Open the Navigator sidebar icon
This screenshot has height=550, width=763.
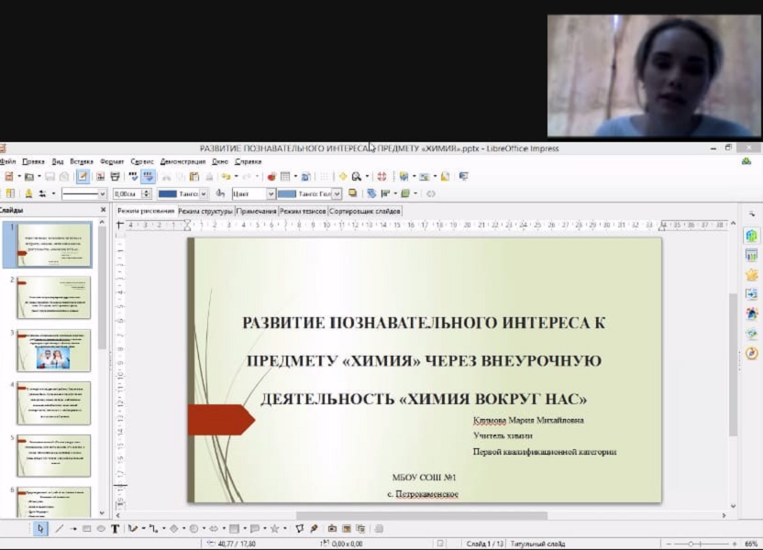tap(752, 353)
